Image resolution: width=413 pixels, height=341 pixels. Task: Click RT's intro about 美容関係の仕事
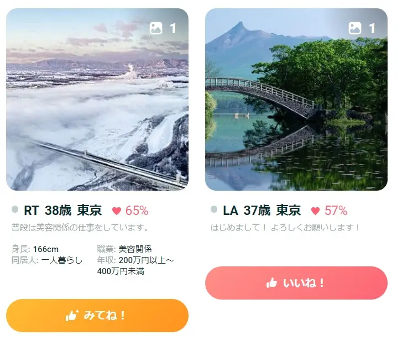click(x=80, y=228)
